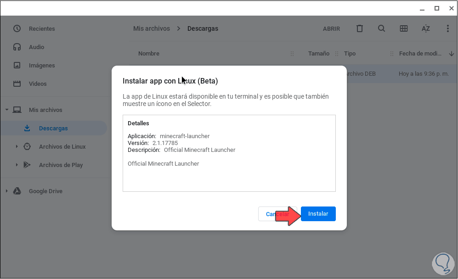
Task: Sort by Tamaño column header
Action: pos(319,53)
